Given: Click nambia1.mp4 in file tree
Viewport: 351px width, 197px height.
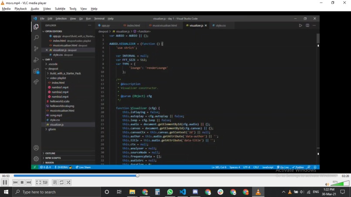Looking at the screenshot, I should click(60, 87).
